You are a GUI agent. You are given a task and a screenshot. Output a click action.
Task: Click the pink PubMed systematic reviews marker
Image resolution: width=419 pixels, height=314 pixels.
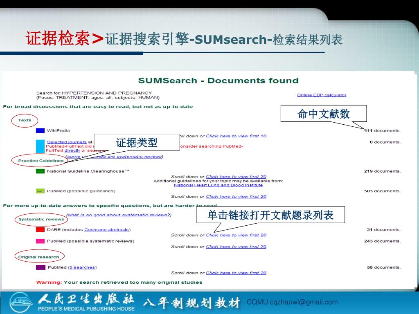(40, 241)
